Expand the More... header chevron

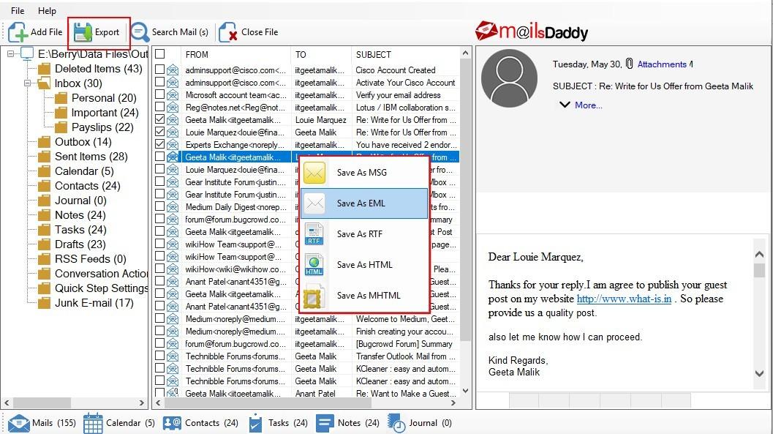click(565, 105)
